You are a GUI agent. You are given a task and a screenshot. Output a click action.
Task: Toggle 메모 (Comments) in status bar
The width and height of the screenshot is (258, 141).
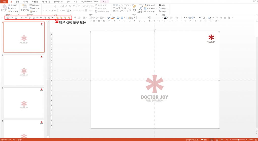tap(204, 140)
